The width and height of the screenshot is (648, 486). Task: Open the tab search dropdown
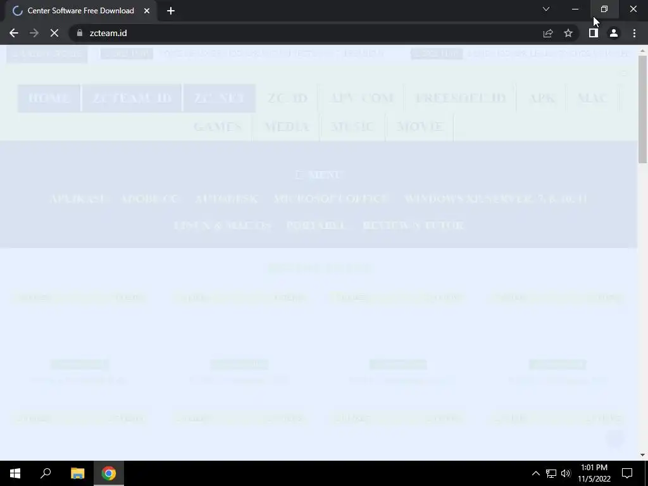click(546, 9)
